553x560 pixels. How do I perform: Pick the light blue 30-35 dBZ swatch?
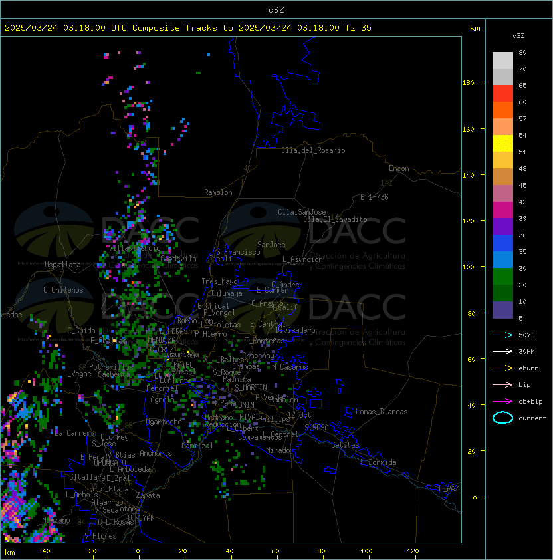[502, 260]
